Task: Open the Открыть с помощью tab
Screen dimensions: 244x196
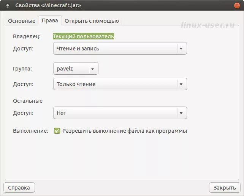Action: click(x=92, y=21)
